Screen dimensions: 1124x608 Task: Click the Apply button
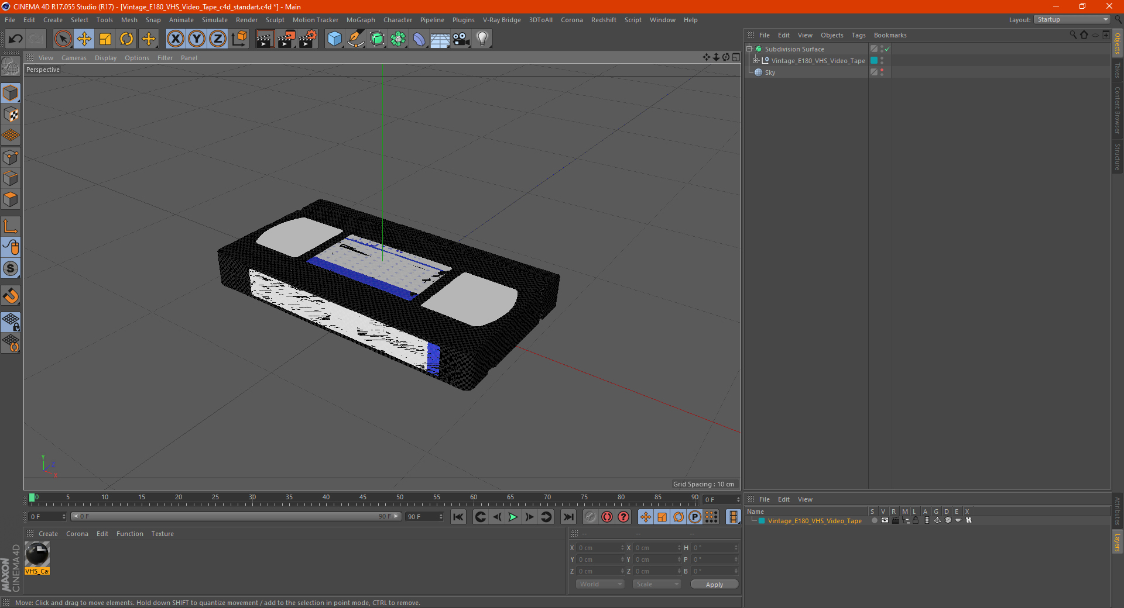coord(714,585)
